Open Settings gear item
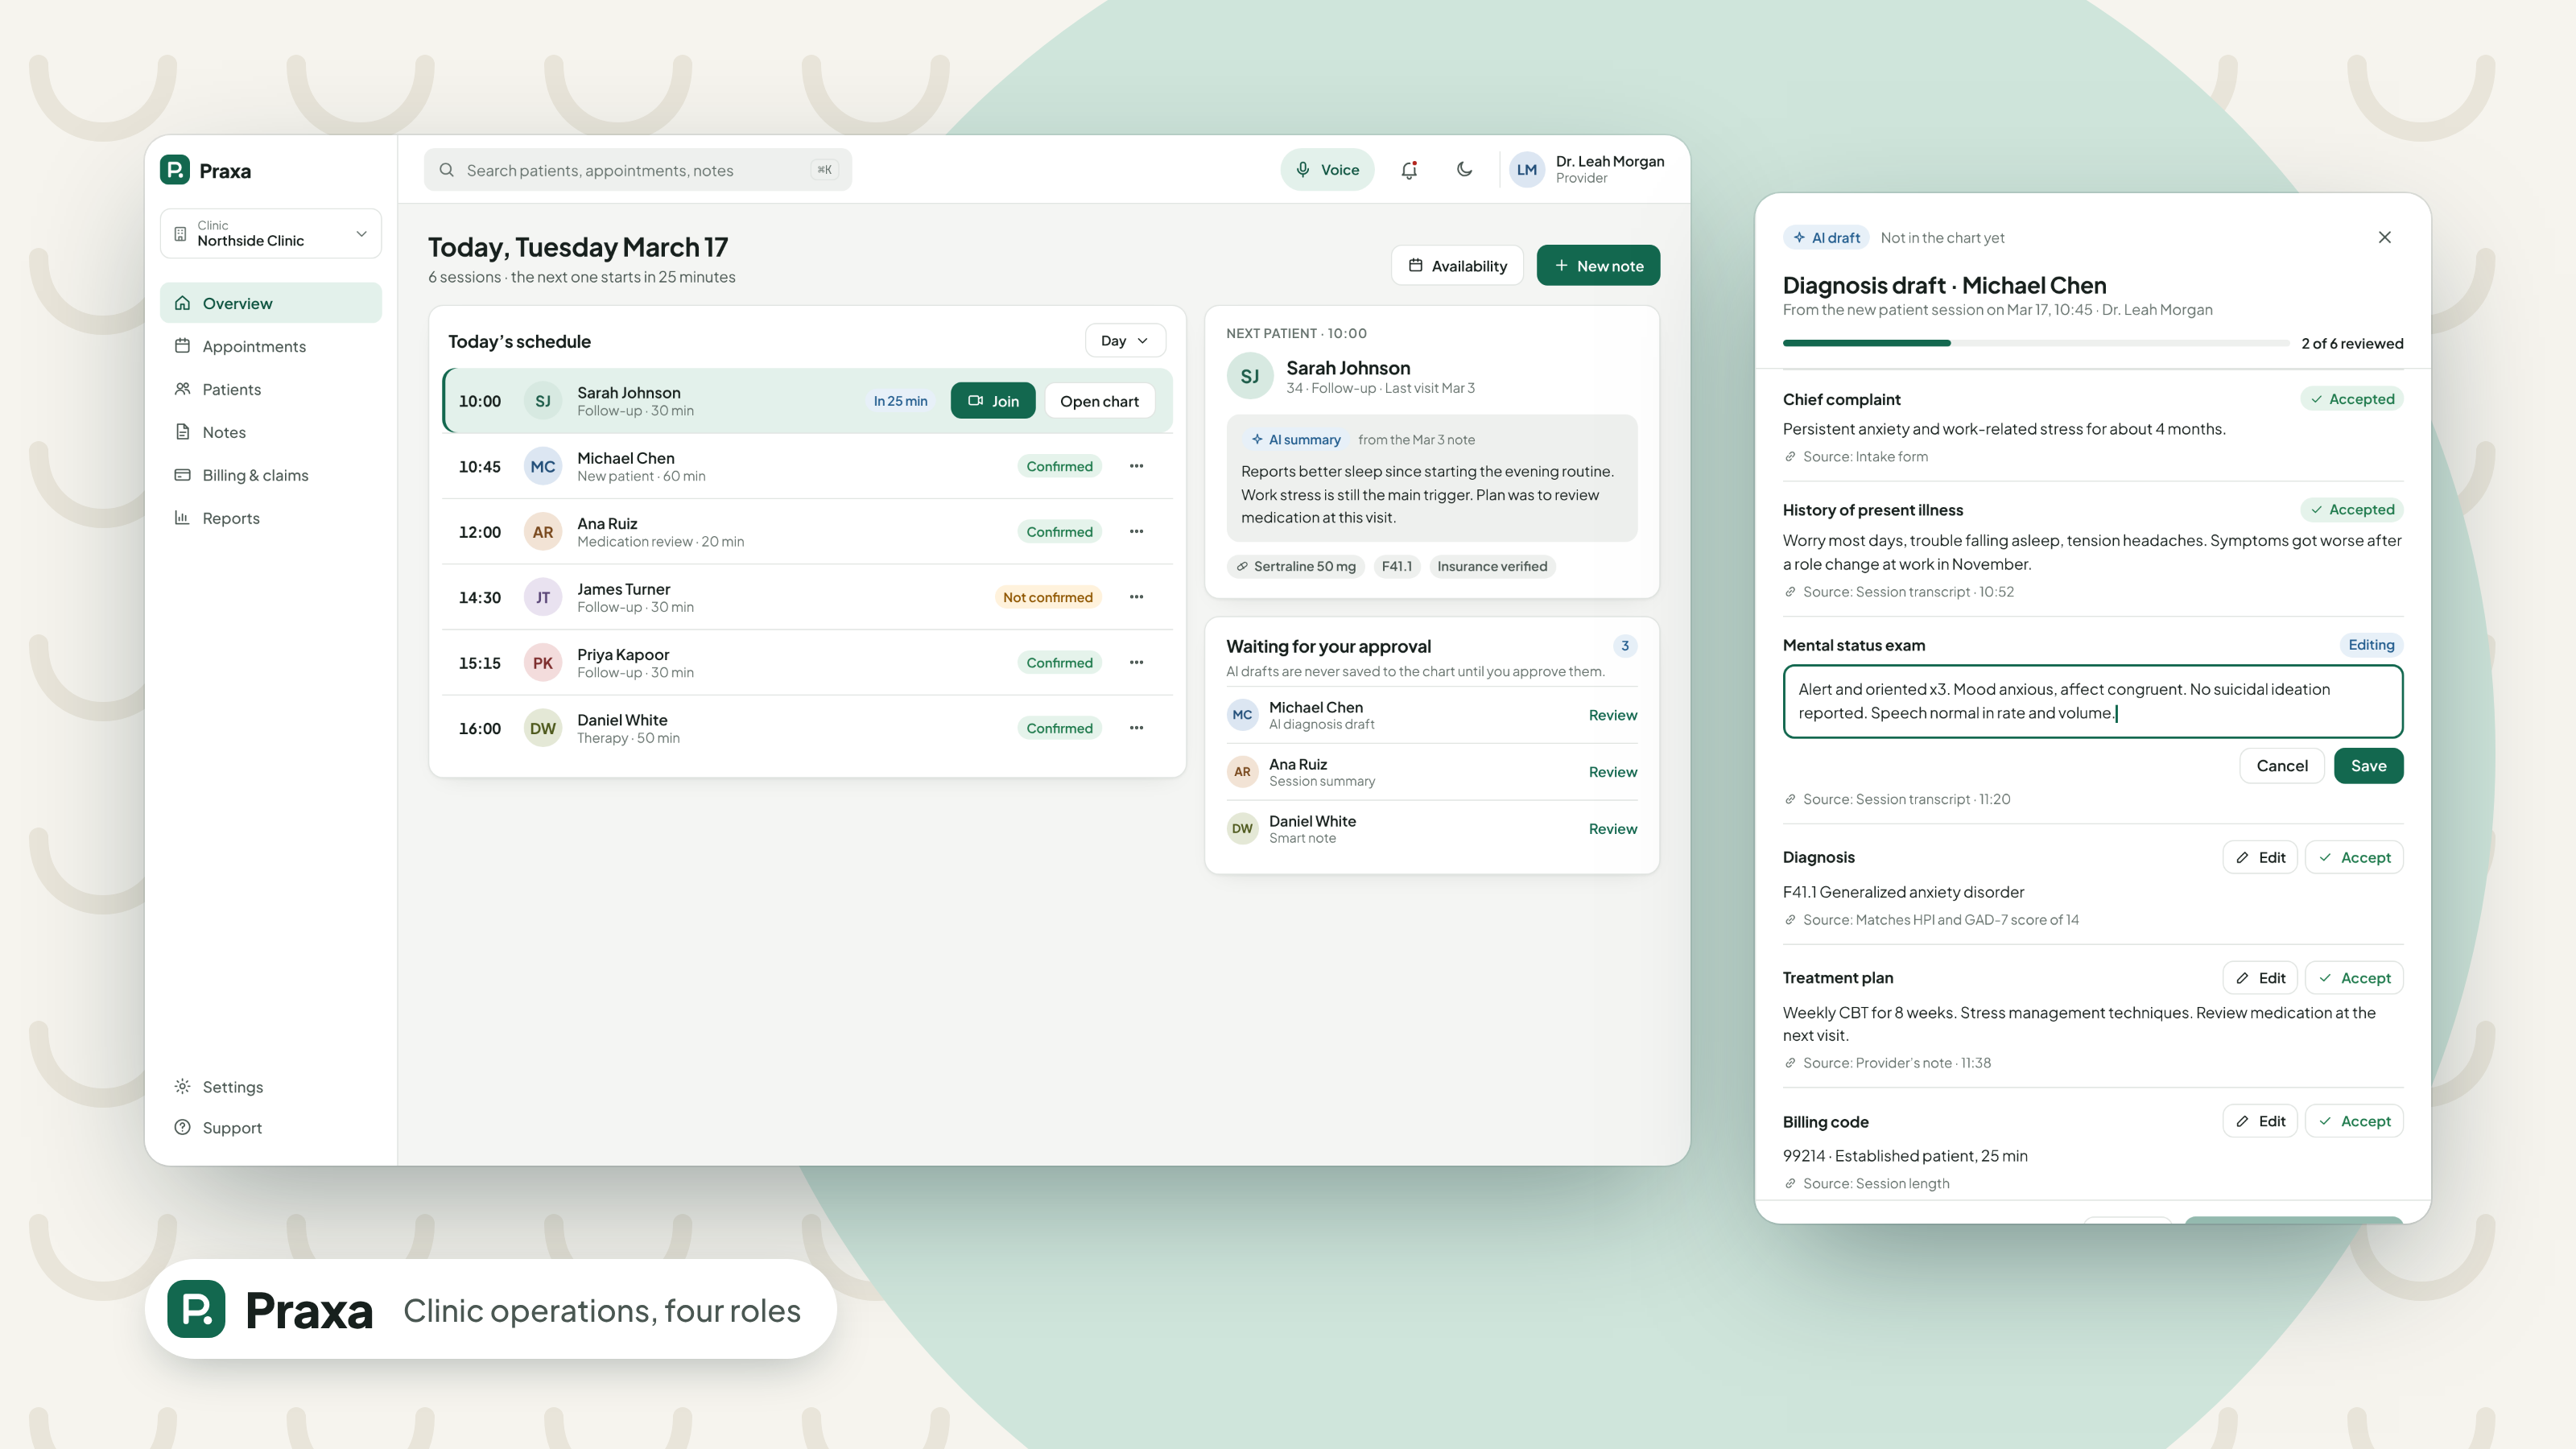The image size is (2576, 1449). 271,1087
